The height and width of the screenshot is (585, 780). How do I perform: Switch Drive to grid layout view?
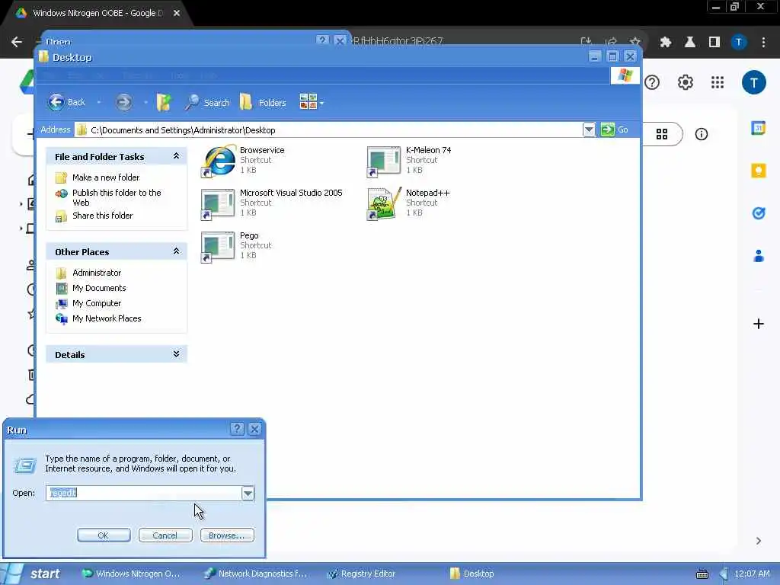tap(662, 134)
